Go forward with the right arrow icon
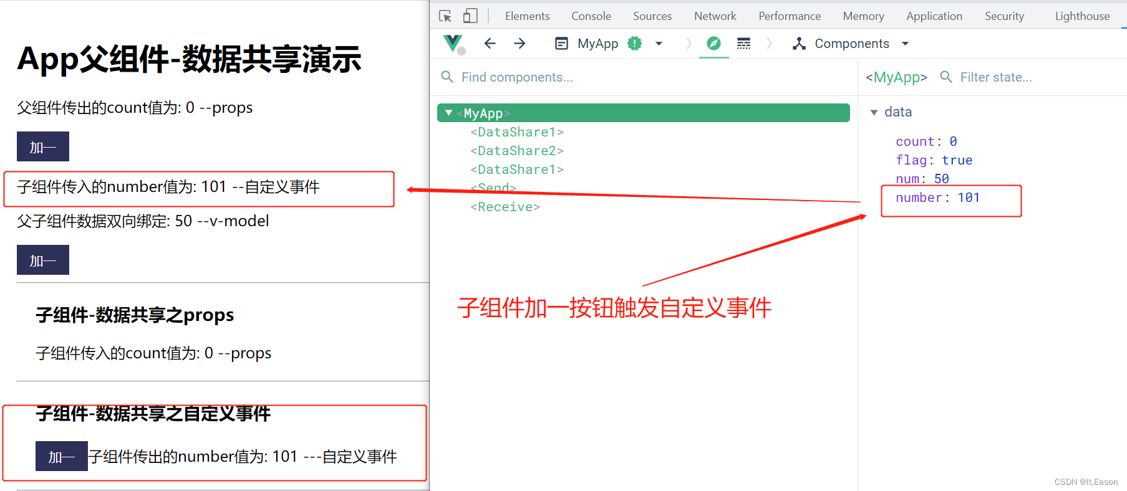This screenshot has width=1127, height=491. [x=520, y=44]
